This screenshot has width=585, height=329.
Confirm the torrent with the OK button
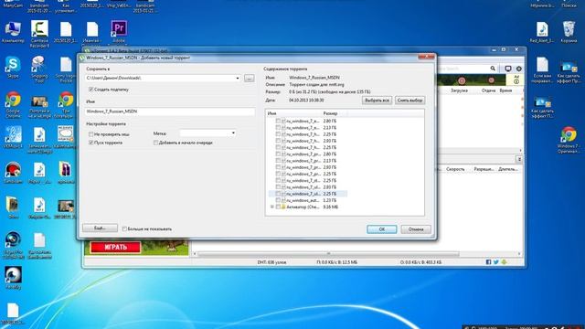pyautogui.click(x=382, y=229)
